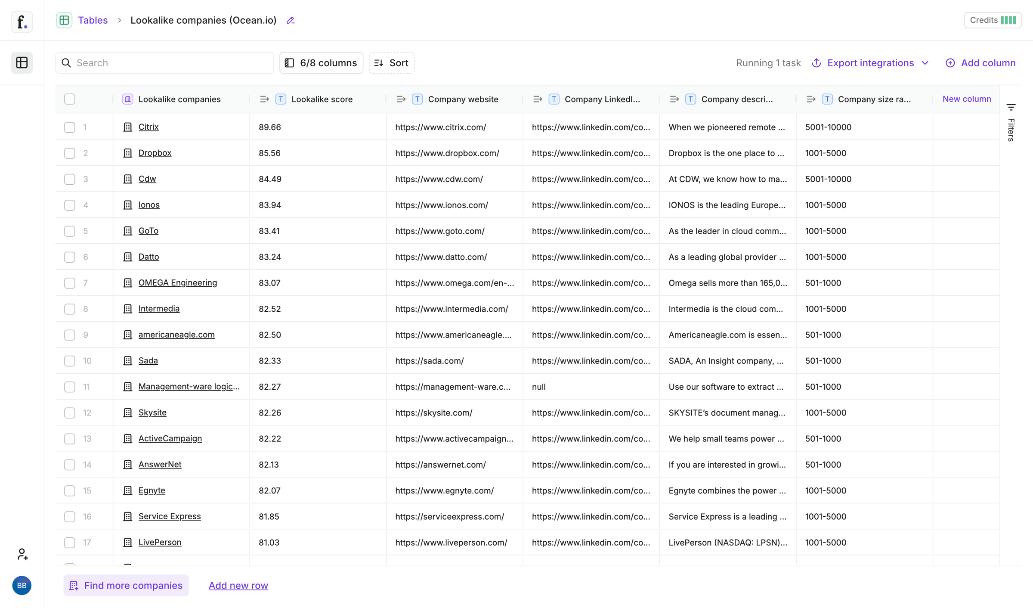Screen dimensions: 1033x608
Task: Click the green Tables breadcrumb icon
Action: [x=64, y=20]
